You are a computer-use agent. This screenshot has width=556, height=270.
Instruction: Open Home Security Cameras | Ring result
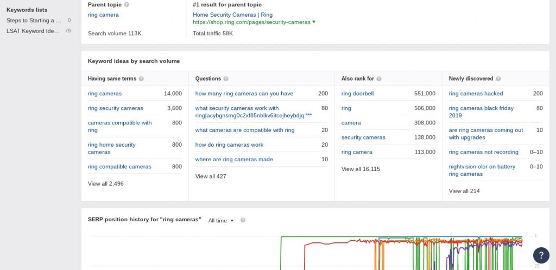(x=232, y=15)
